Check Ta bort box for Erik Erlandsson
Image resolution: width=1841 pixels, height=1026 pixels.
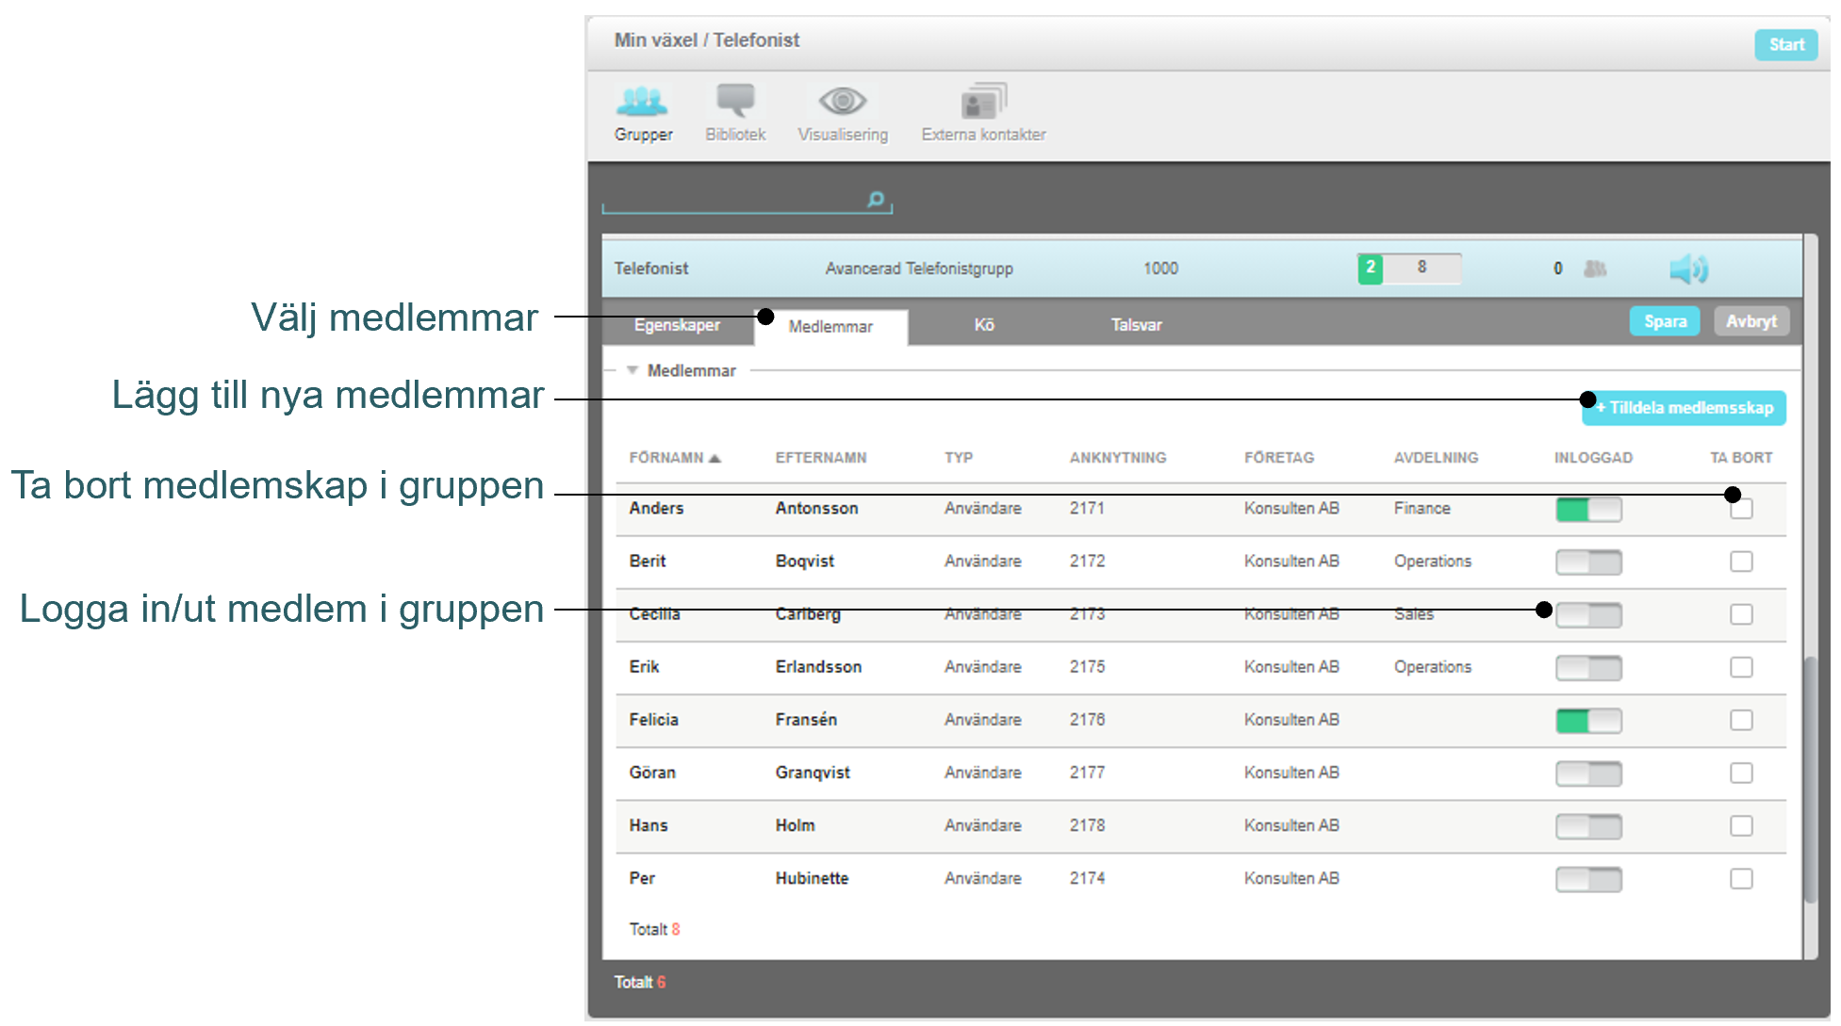tap(1741, 667)
